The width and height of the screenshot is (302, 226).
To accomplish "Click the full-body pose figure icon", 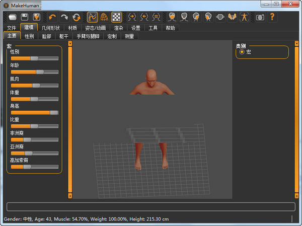I will (244, 17).
